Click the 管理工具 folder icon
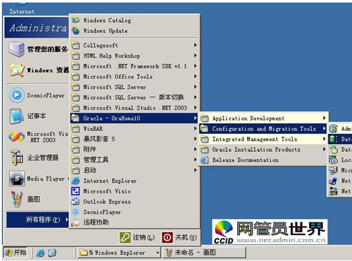 coord(76,160)
